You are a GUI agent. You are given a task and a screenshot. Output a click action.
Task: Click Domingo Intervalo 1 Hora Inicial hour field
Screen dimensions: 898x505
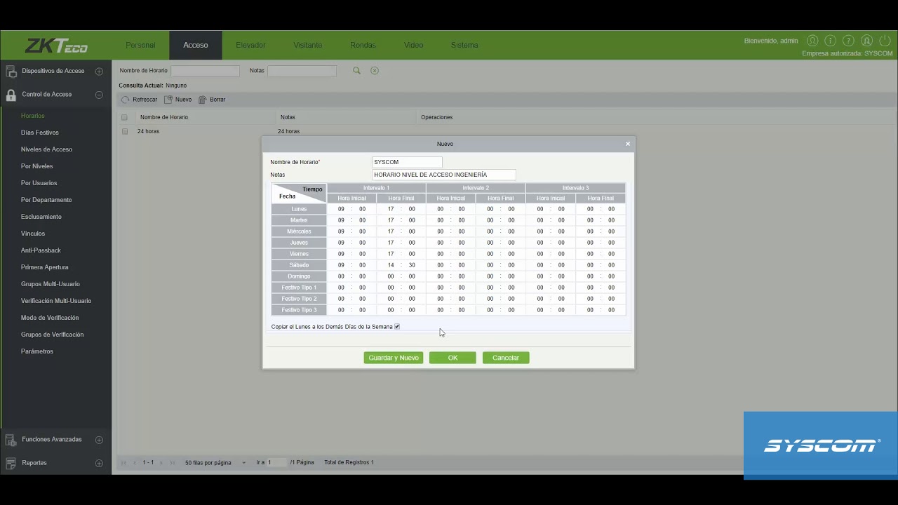tap(341, 276)
